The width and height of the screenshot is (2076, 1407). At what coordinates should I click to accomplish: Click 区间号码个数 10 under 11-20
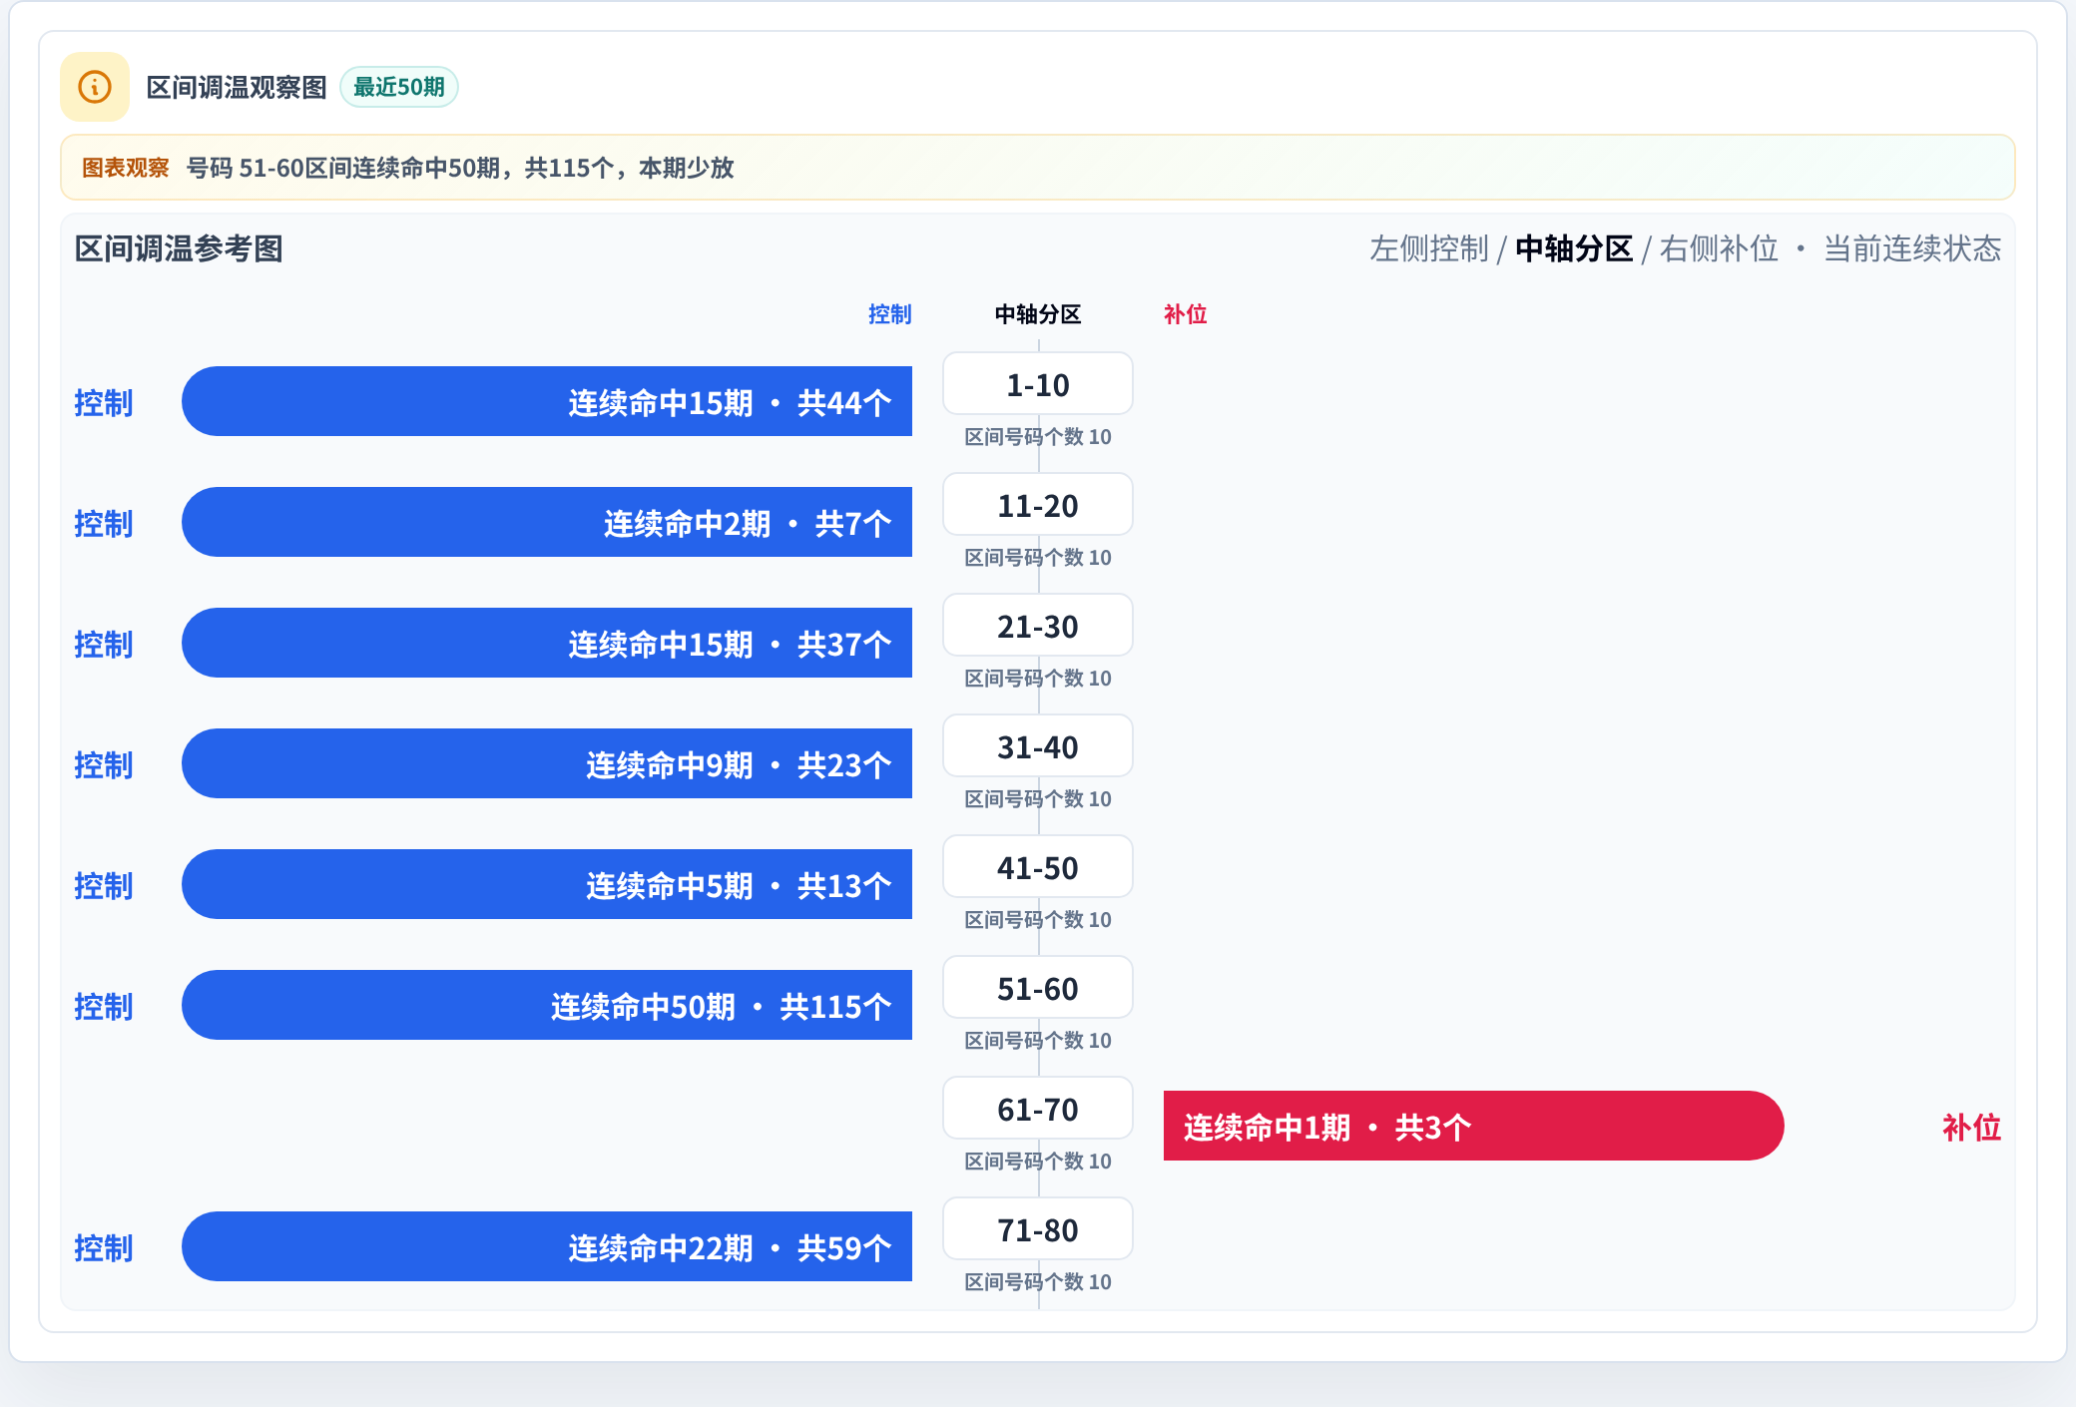(1038, 557)
